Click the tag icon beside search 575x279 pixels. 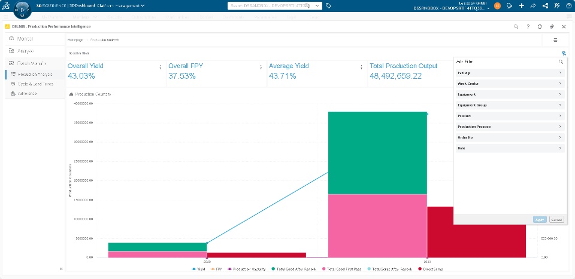(x=329, y=6)
